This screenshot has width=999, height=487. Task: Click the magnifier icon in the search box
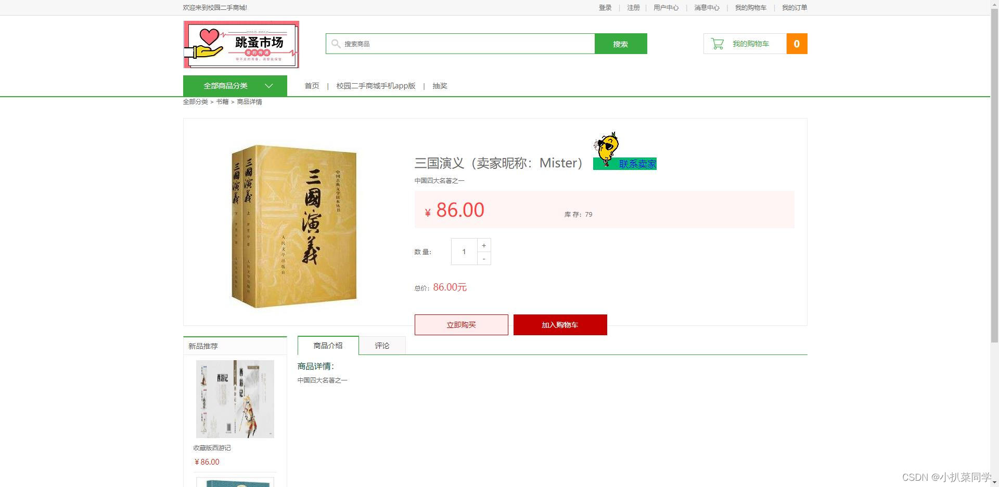tap(336, 44)
